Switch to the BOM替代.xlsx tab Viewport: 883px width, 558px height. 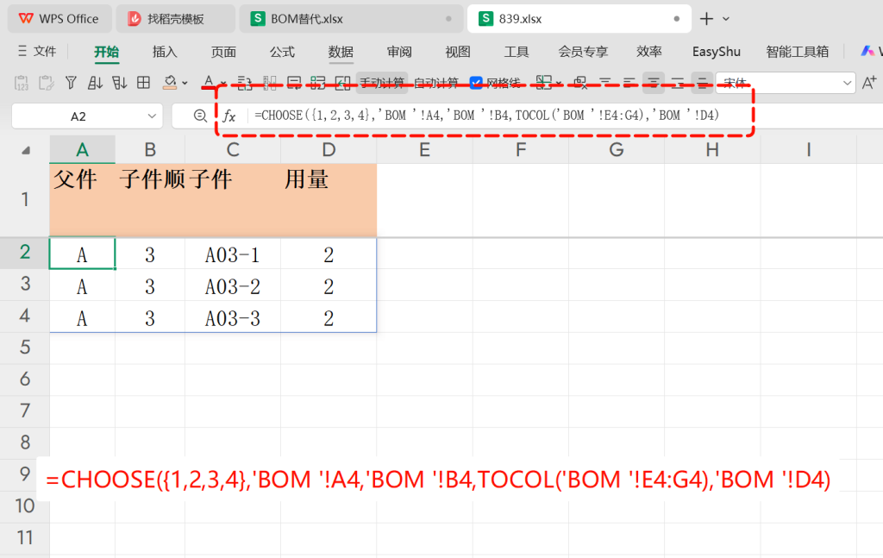tap(351, 19)
